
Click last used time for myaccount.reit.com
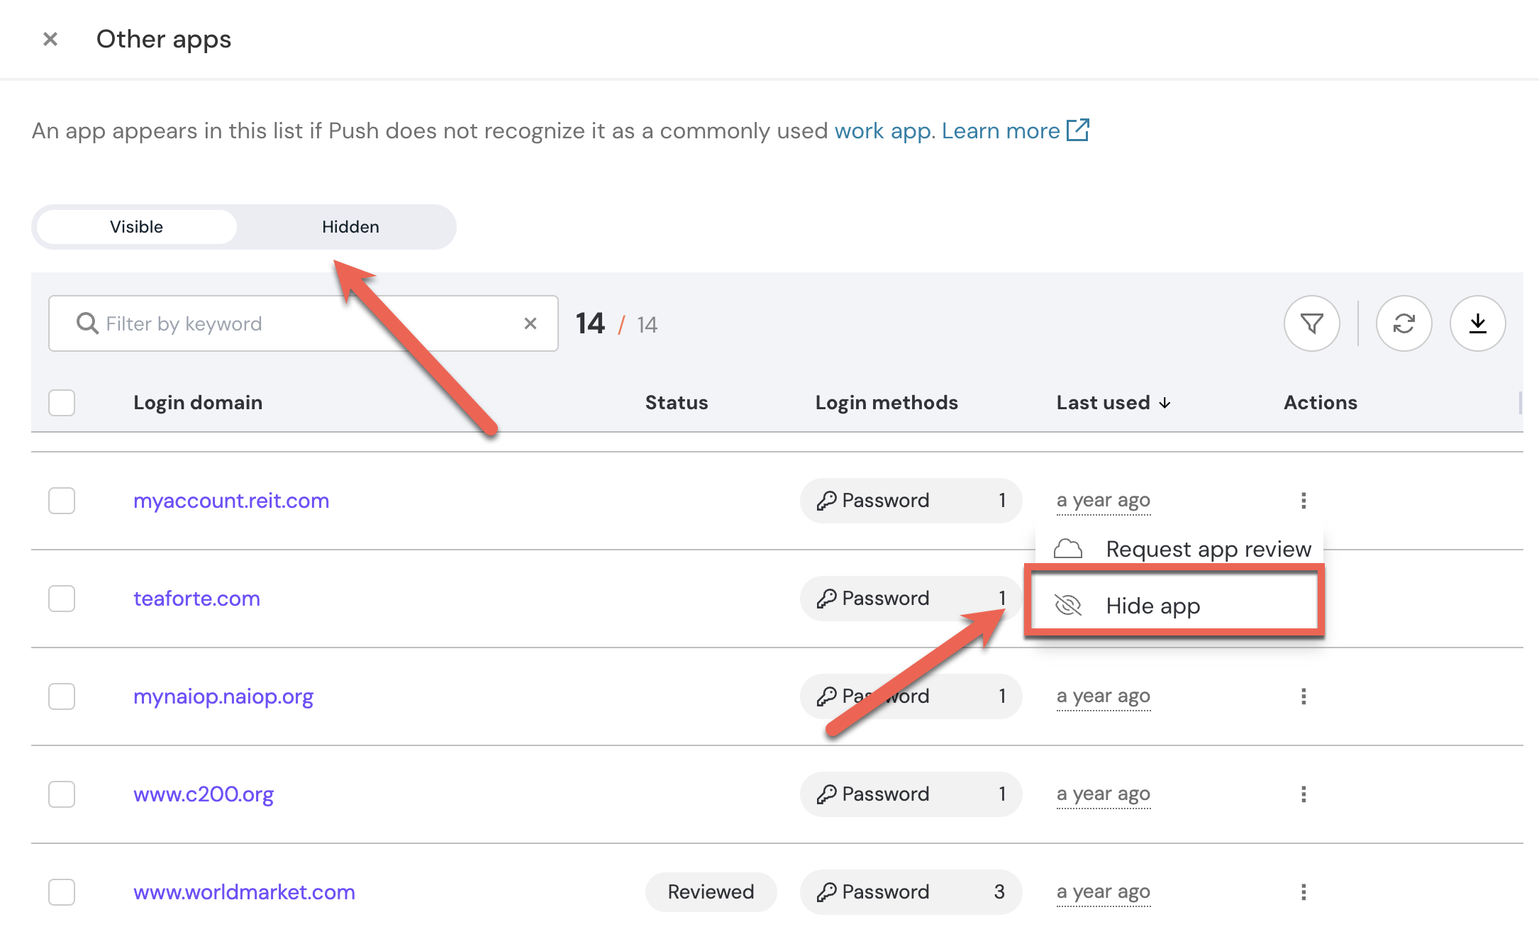click(1103, 501)
